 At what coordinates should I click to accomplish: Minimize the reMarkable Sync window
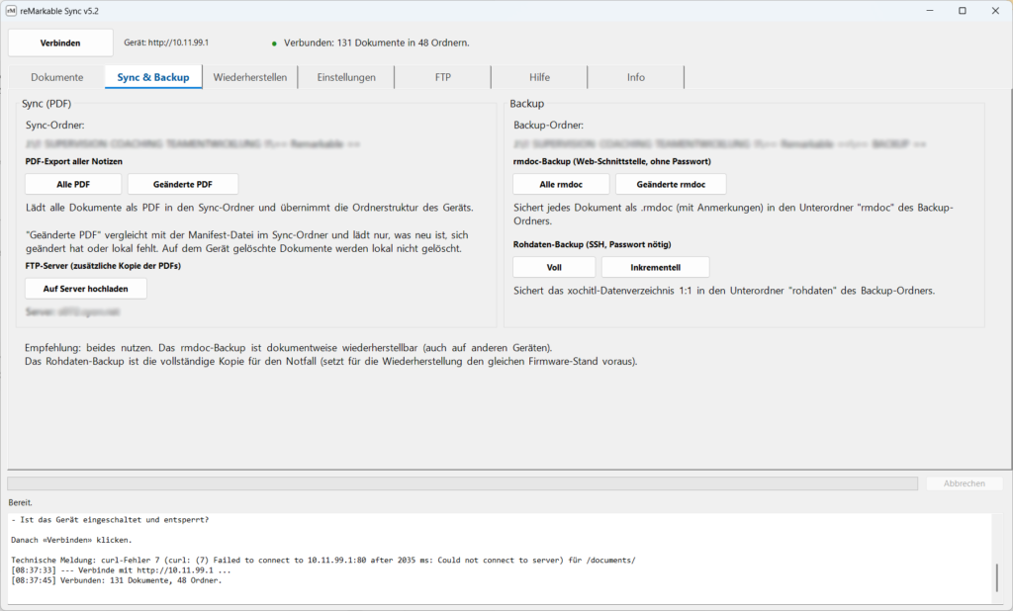930,10
